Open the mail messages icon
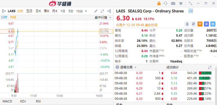The width and height of the screenshot is (217, 105). click(173, 3)
